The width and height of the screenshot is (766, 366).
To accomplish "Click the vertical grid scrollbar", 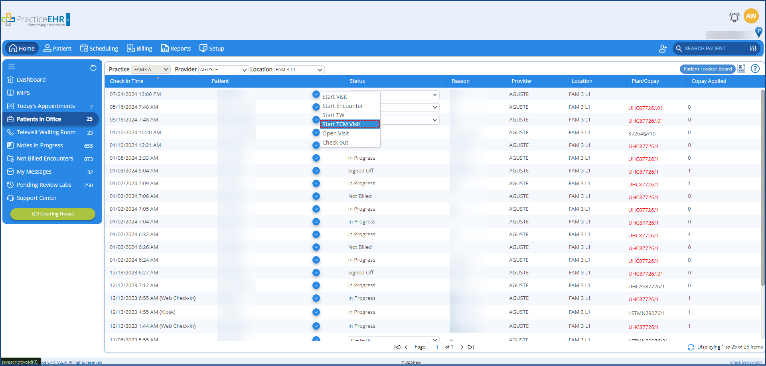I will (762, 187).
